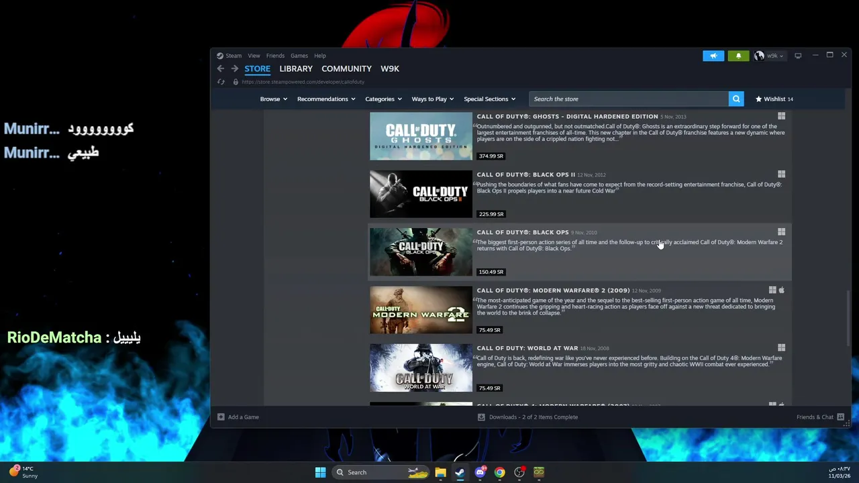Expand the Special Sections dropdown
The height and width of the screenshot is (483, 859).
point(490,99)
